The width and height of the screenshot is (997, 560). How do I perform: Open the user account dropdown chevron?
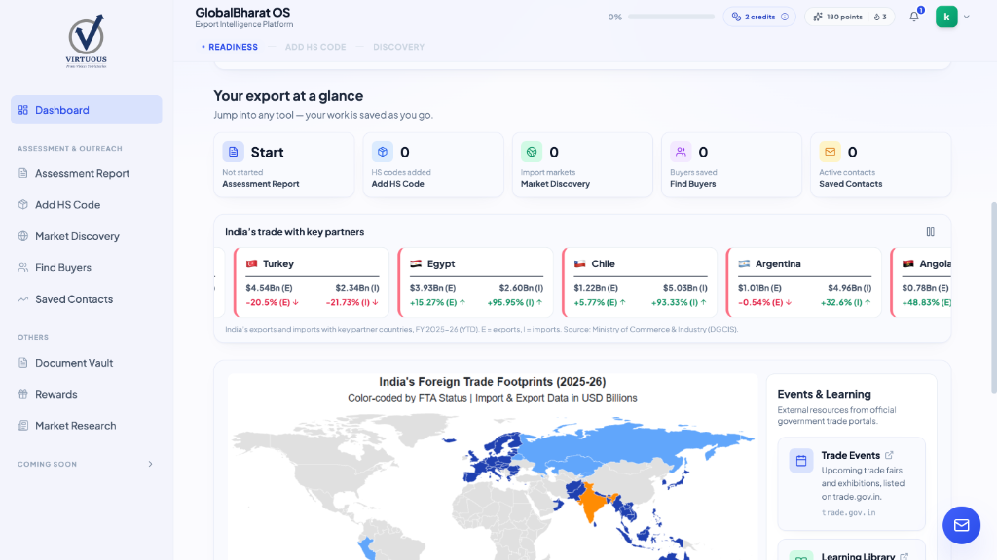(x=967, y=17)
